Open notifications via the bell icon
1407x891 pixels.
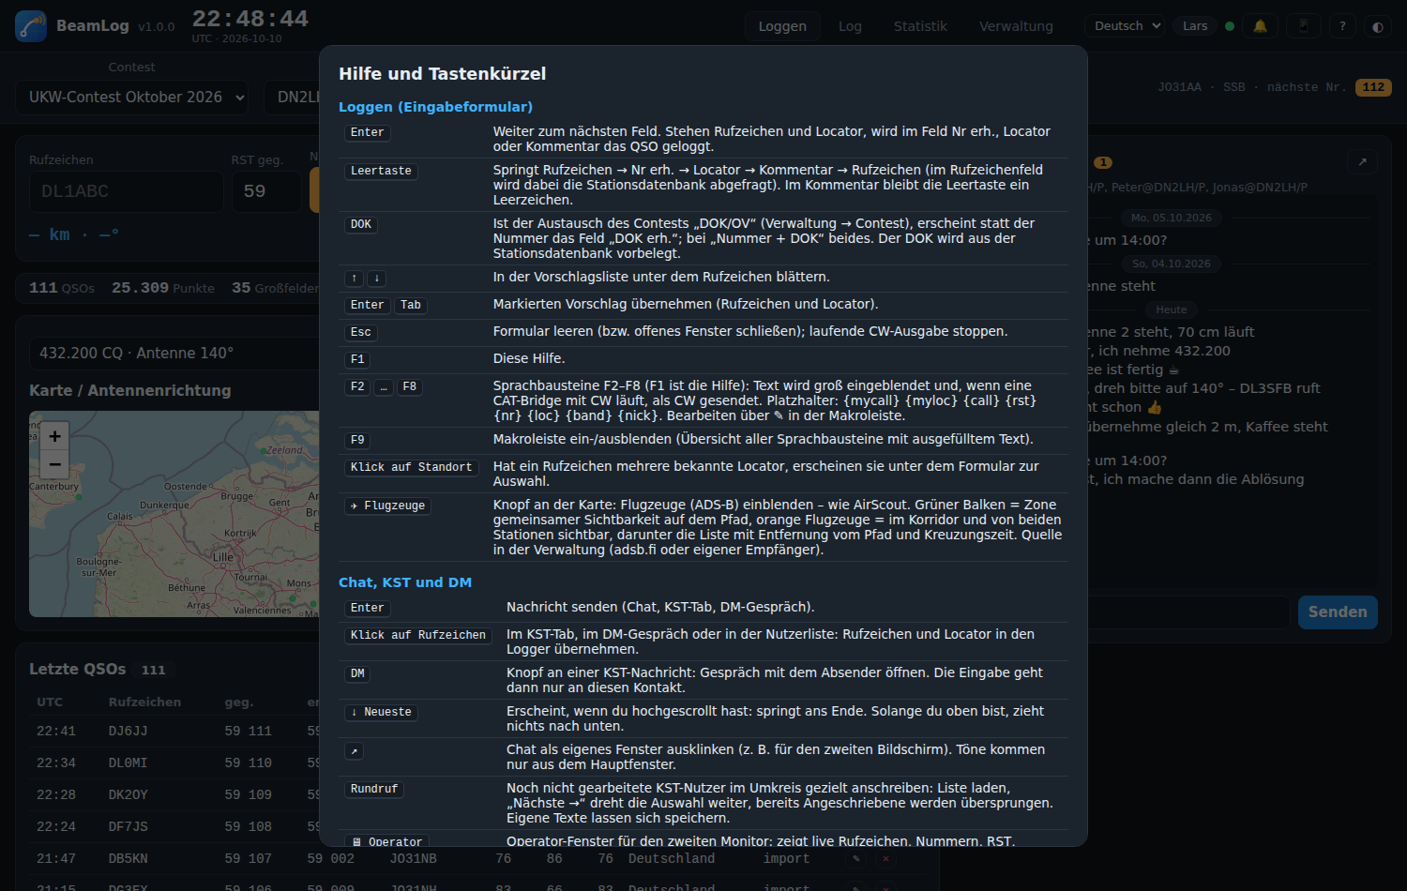[x=1261, y=26]
